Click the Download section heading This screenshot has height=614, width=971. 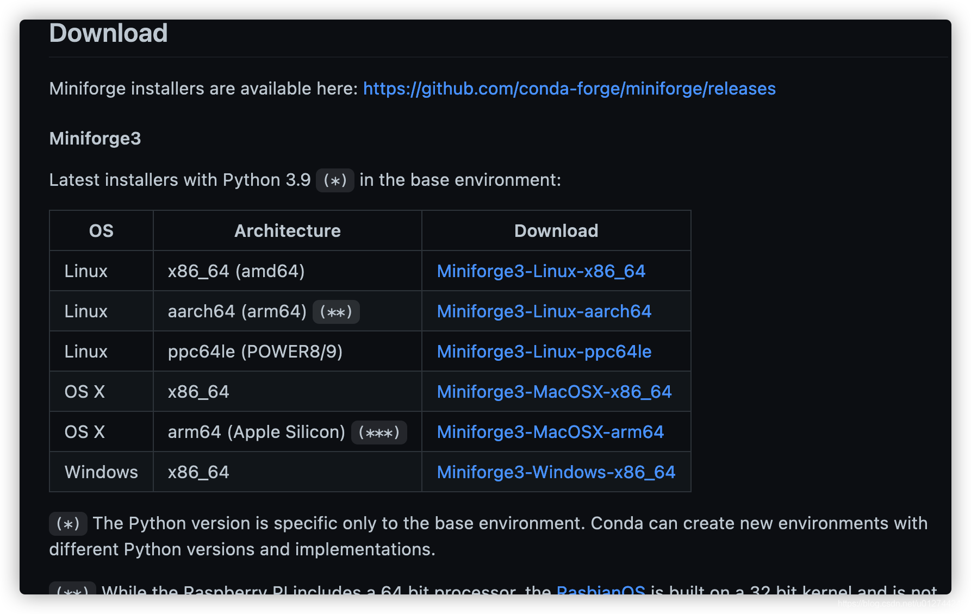108,33
